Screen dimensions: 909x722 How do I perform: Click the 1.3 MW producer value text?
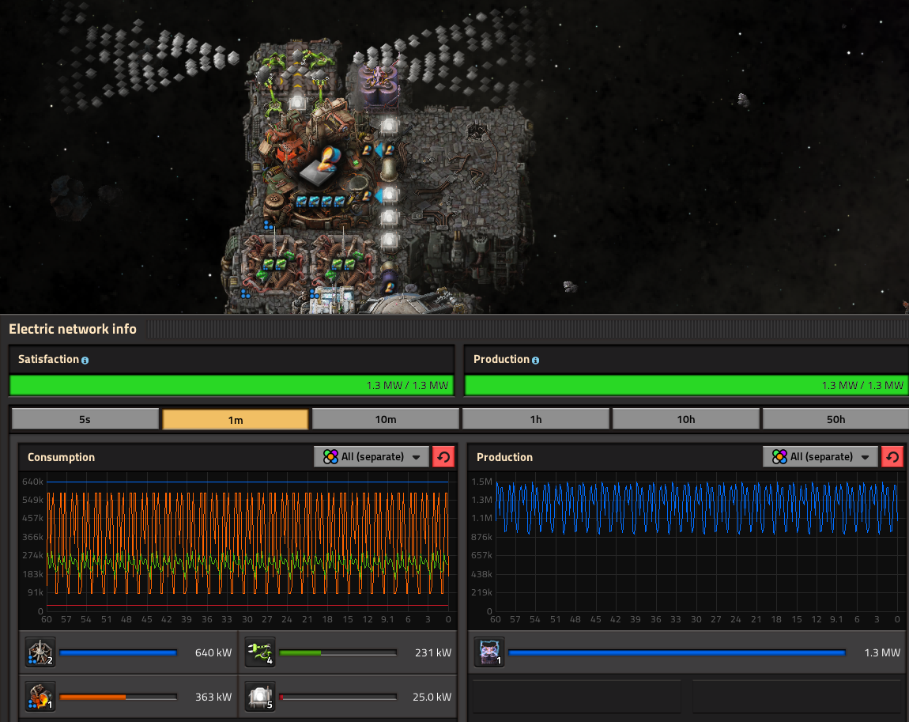(882, 653)
